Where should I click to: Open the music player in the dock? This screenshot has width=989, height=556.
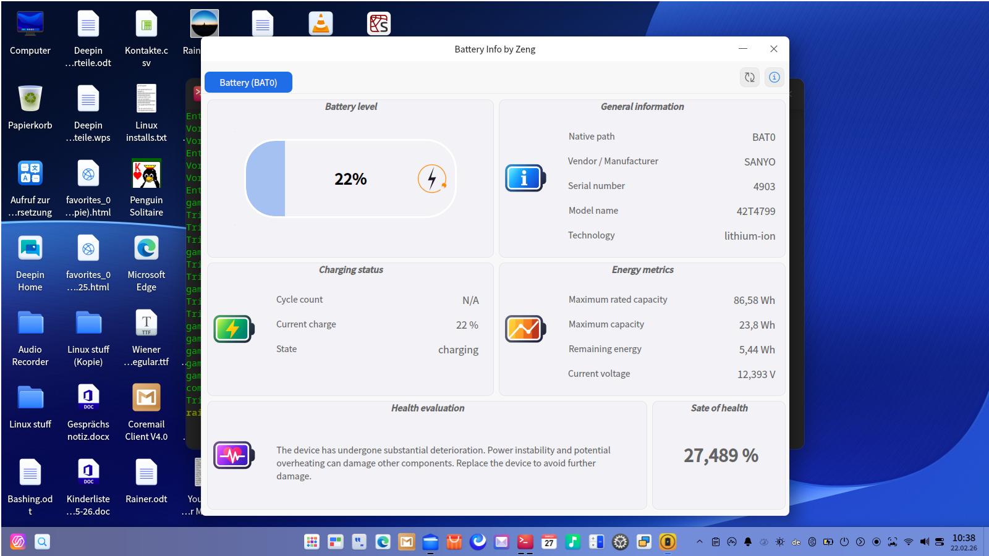click(x=572, y=542)
